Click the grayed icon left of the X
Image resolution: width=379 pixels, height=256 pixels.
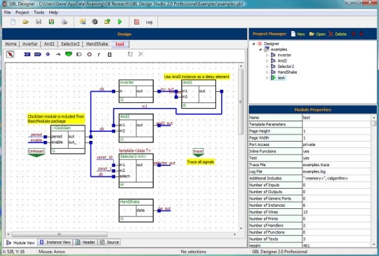click(131, 54)
